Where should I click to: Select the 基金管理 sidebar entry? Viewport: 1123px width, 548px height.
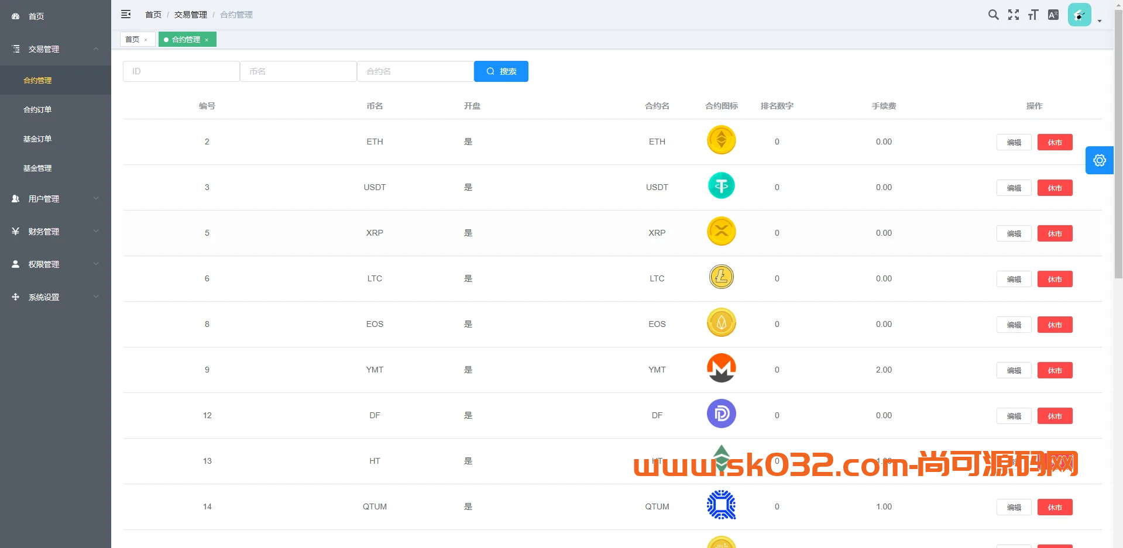(x=37, y=168)
